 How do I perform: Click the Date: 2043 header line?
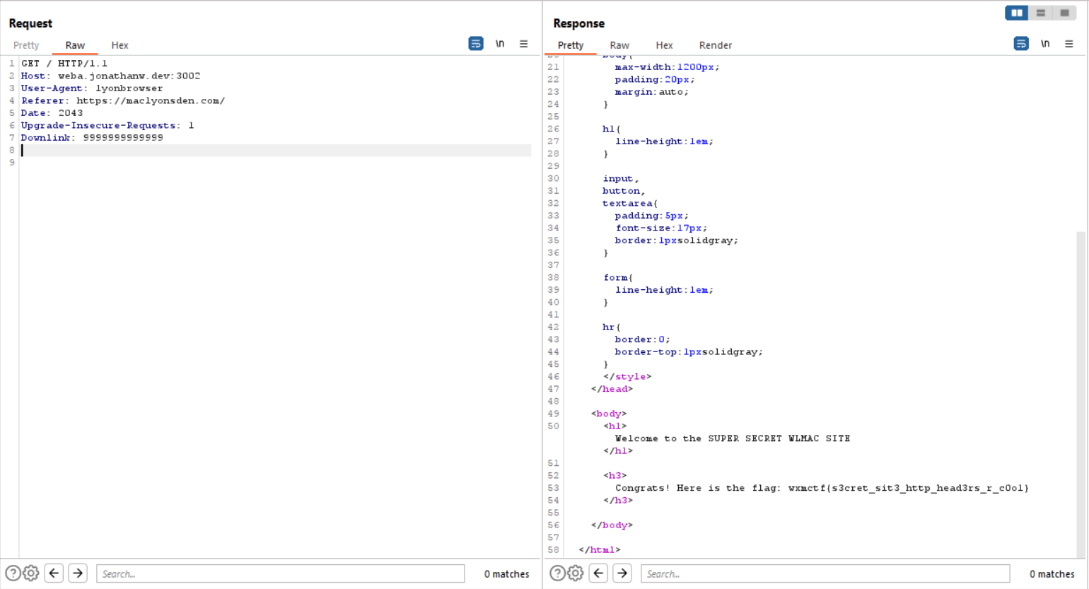point(52,113)
